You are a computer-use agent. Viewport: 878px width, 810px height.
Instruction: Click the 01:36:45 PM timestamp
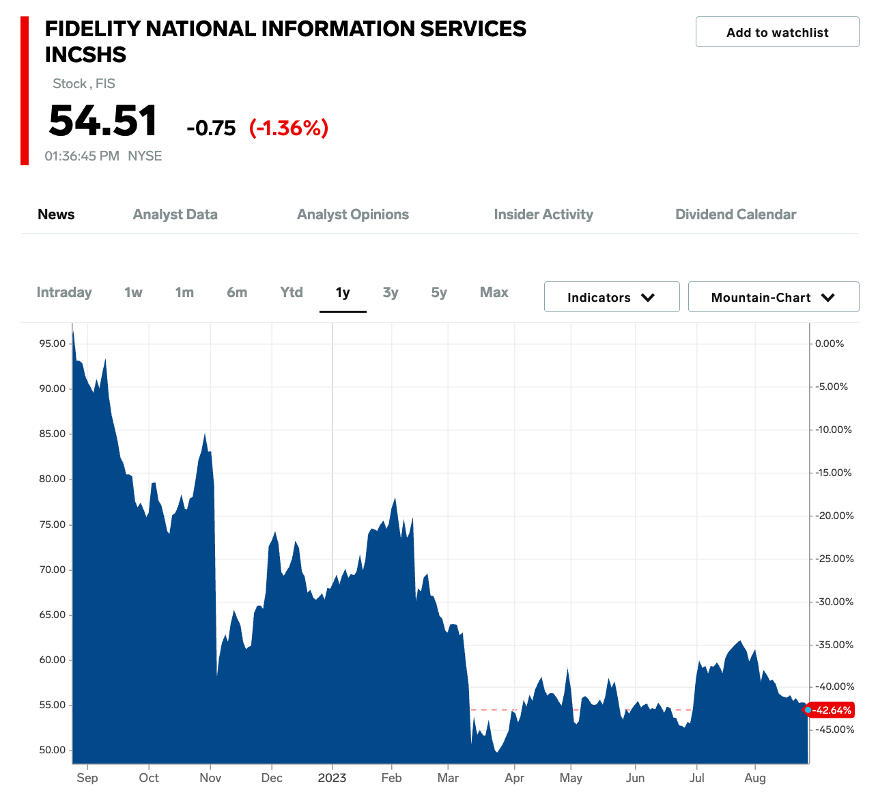coord(82,156)
